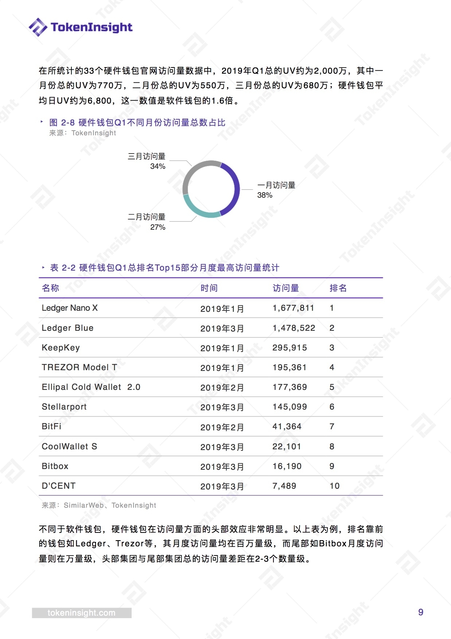Click the '访问量' column header
The image size is (451, 639).
[286, 288]
